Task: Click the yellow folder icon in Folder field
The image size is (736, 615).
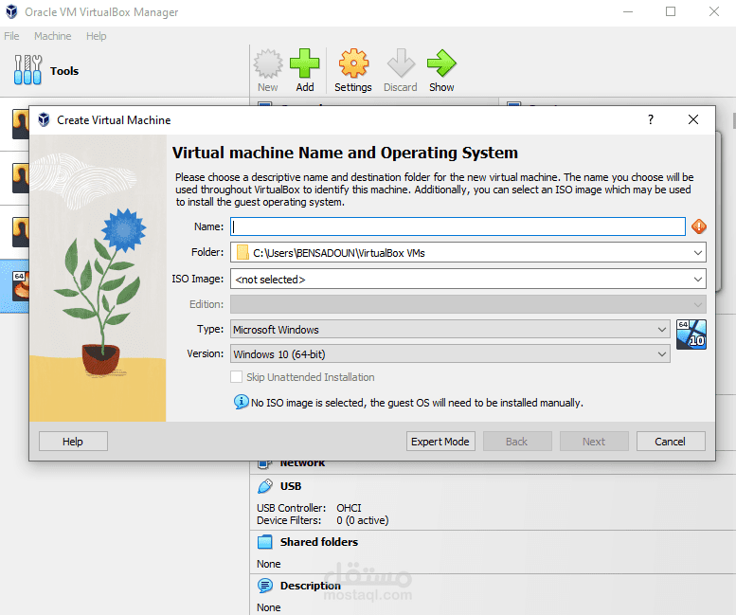Action: tap(242, 253)
